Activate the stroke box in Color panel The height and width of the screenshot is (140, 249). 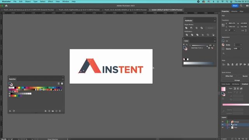coord(186,49)
